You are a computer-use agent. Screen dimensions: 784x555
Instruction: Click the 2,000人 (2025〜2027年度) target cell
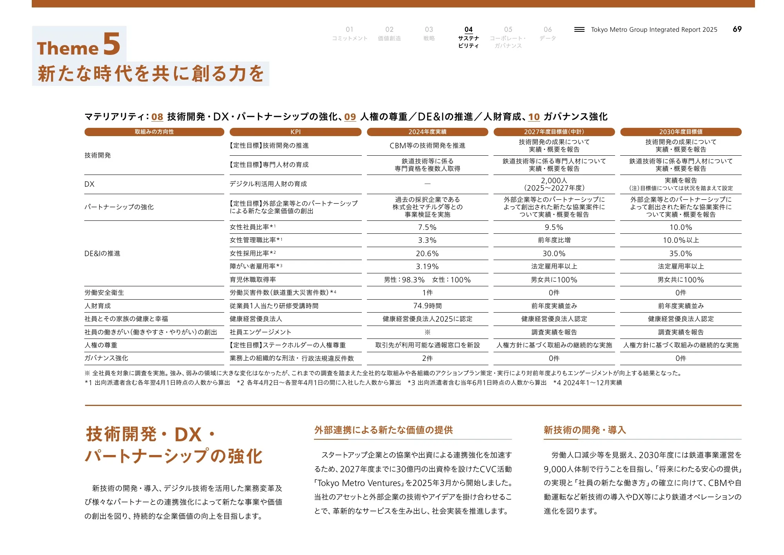point(554,184)
